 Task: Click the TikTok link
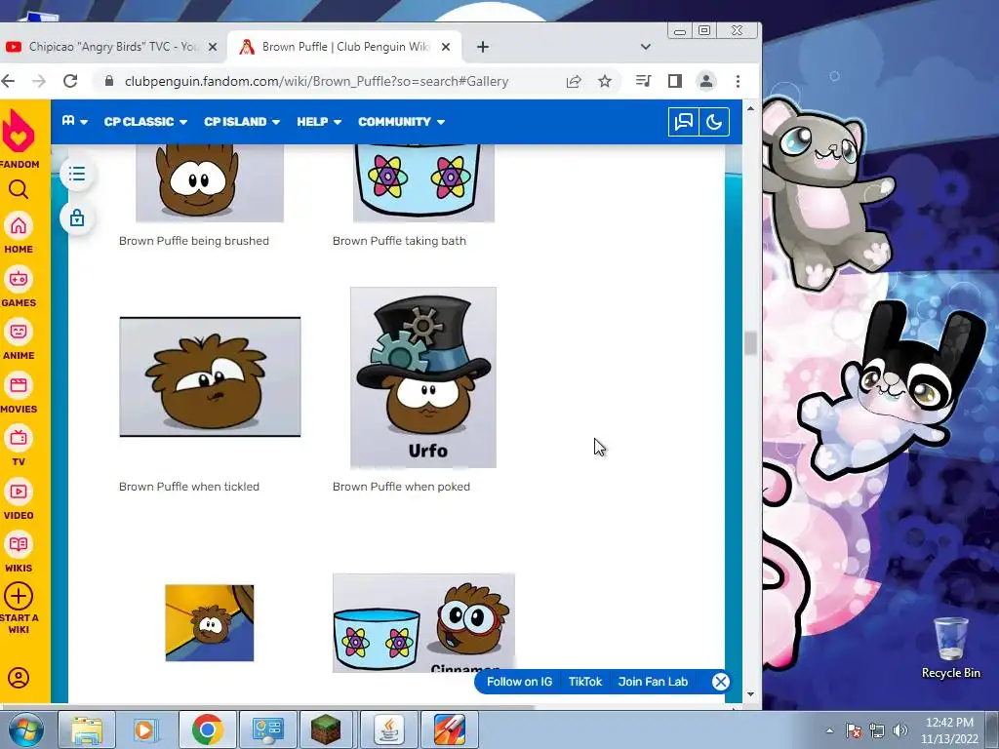(585, 682)
